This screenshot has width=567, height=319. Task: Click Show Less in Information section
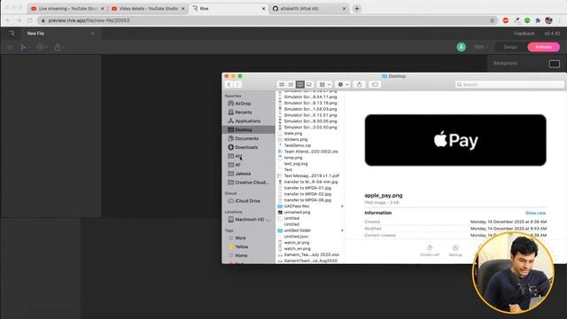[x=535, y=213]
